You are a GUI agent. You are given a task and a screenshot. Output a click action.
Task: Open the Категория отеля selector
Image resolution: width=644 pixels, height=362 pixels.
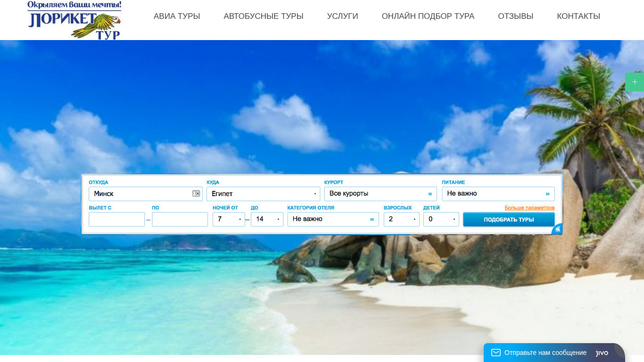(x=333, y=219)
